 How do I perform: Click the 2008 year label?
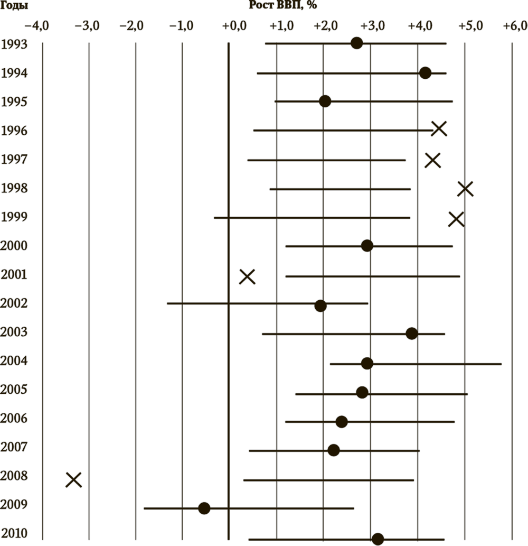(14, 475)
